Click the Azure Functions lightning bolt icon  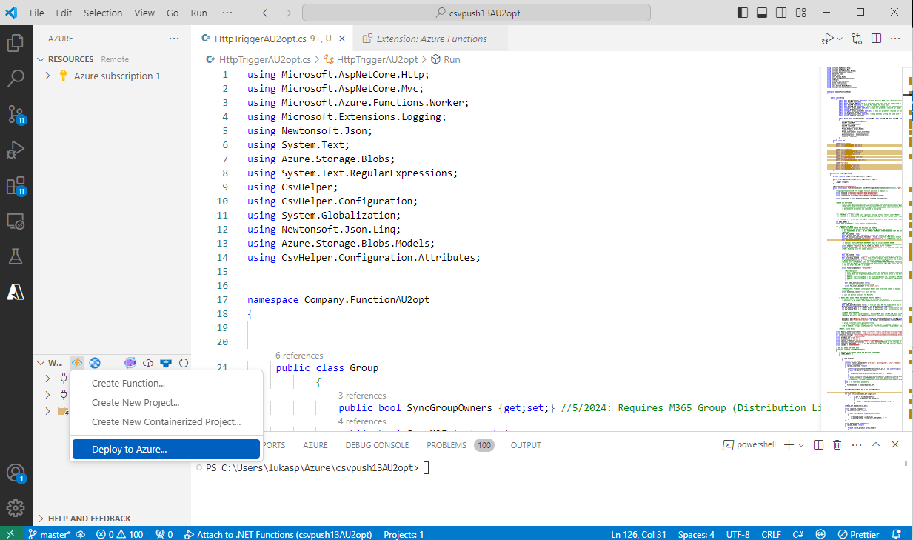coord(76,363)
